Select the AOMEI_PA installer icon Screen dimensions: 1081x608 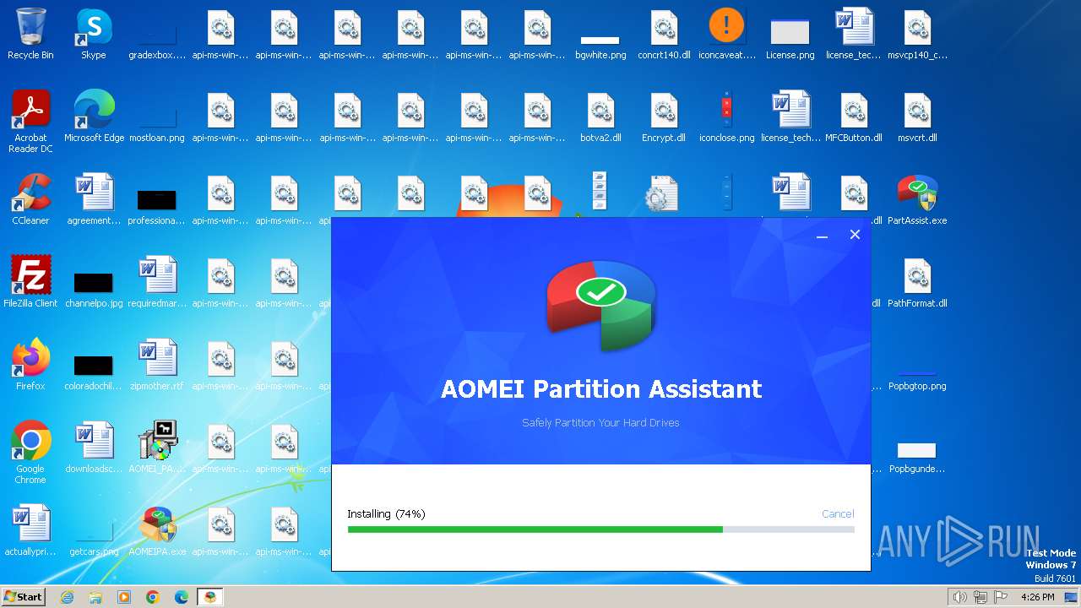(157, 448)
